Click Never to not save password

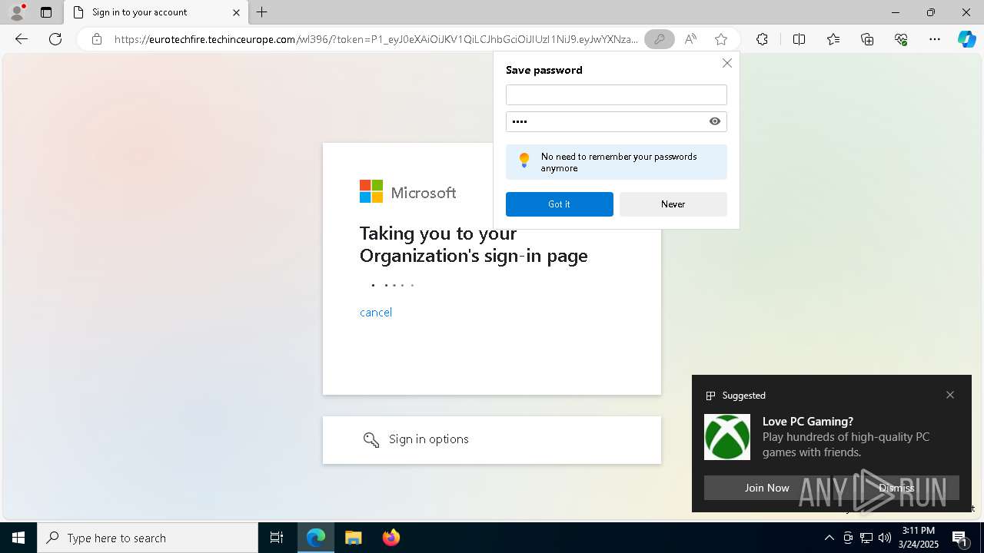point(673,204)
